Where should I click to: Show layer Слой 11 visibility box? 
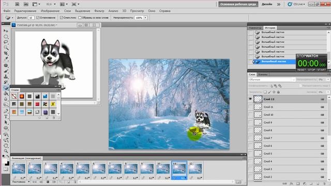point(250,107)
